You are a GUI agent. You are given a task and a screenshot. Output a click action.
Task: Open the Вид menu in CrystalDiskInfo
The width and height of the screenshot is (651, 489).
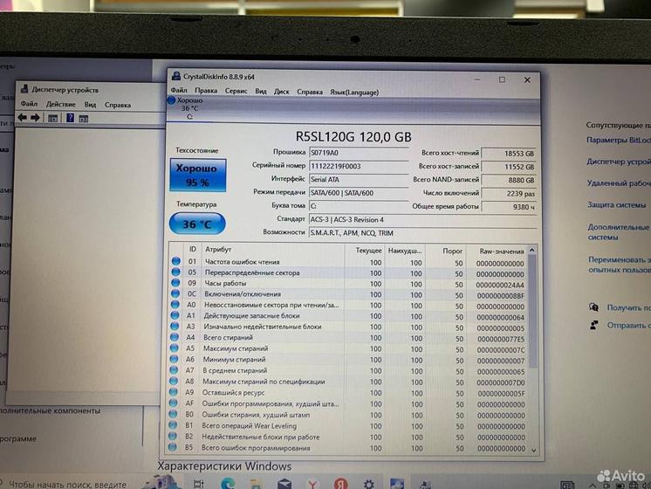pyautogui.click(x=261, y=91)
